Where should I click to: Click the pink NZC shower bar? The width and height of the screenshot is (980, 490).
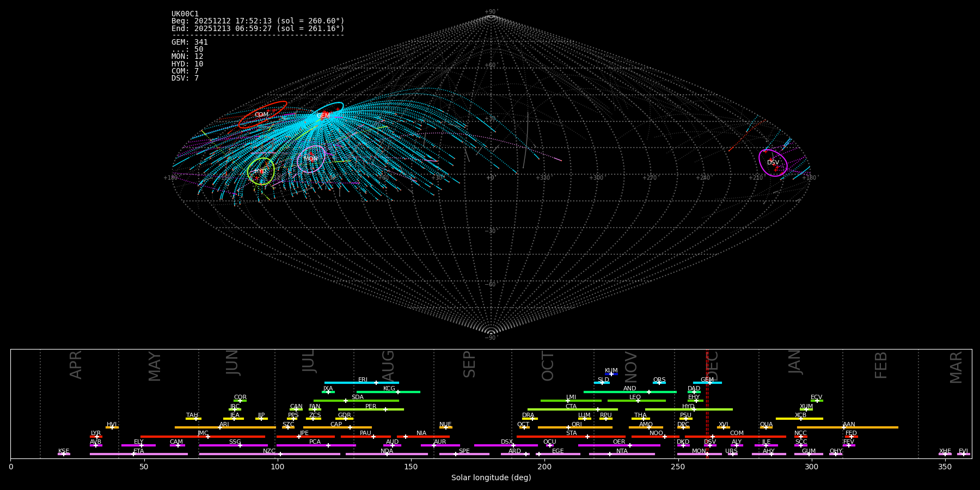tap(269, 454)
